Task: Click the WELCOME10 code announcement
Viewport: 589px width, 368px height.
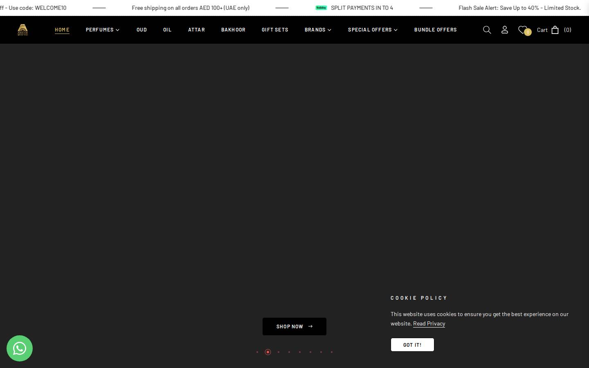Action: 33,8
